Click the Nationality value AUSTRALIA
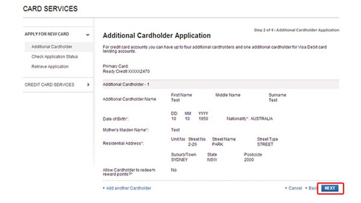The image size is (361, 203). [x=261, y=119]
